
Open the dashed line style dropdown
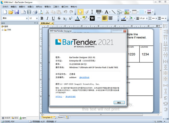(x=156, y=18)
